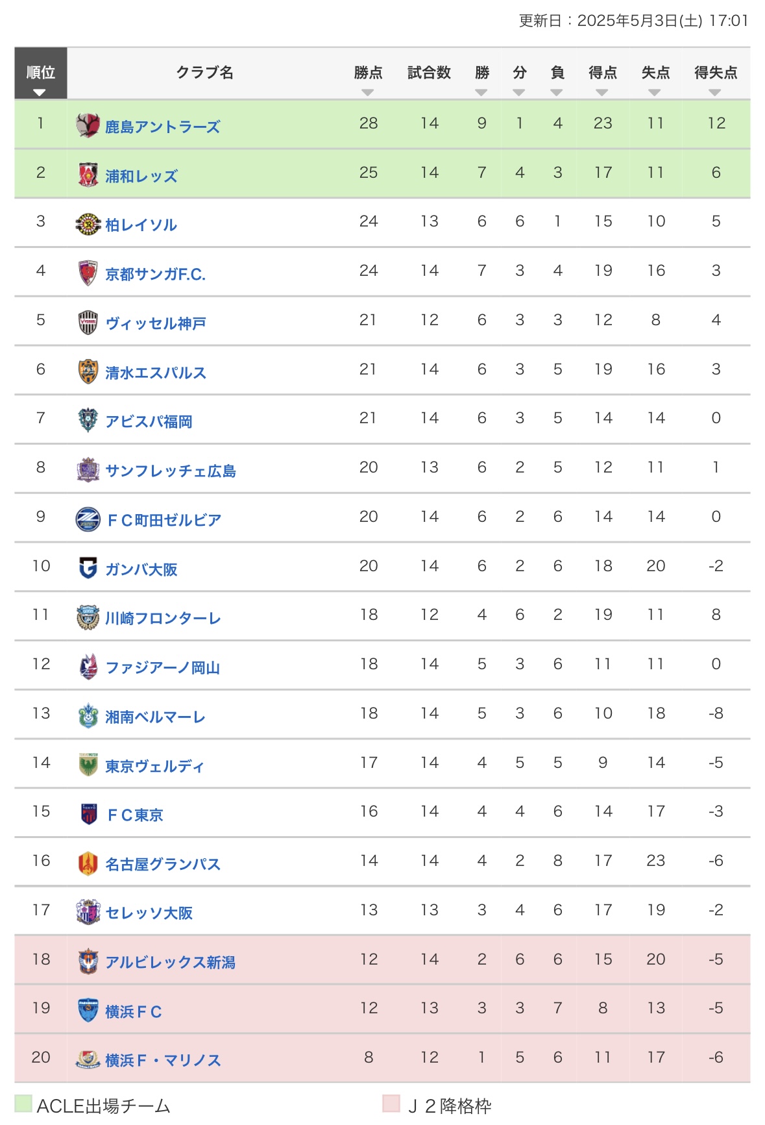Open the サンフレッチェ広島 team link
Viewport: 765px width, 1125px height.
click(171, 471)
